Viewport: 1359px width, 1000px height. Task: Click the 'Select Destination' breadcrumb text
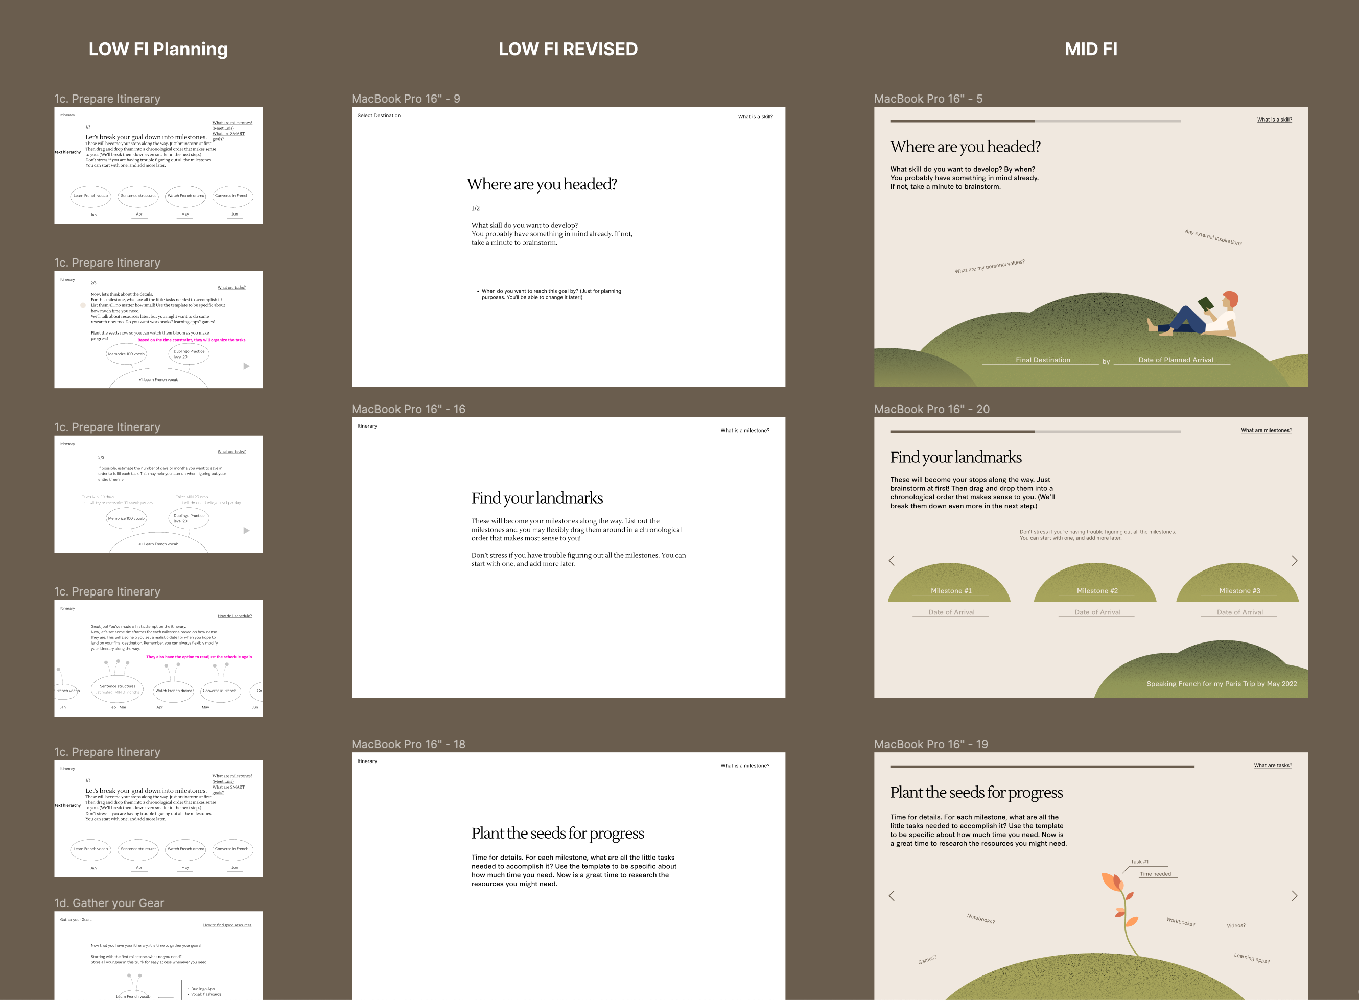[379, 115]
